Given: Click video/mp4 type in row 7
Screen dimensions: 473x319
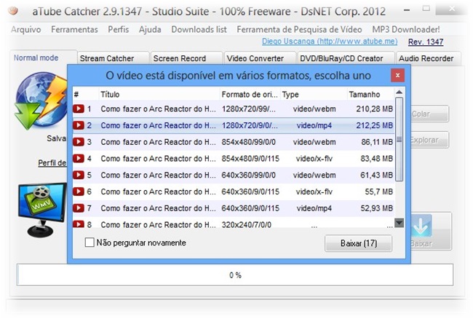Looking at the screenshot, I should tap(314, 208).
